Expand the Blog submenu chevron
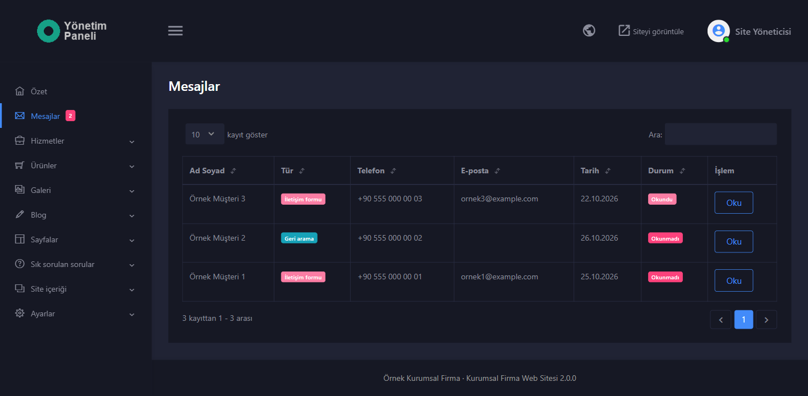This screenshot has width=808, height=396. click(x=132, y=215)
